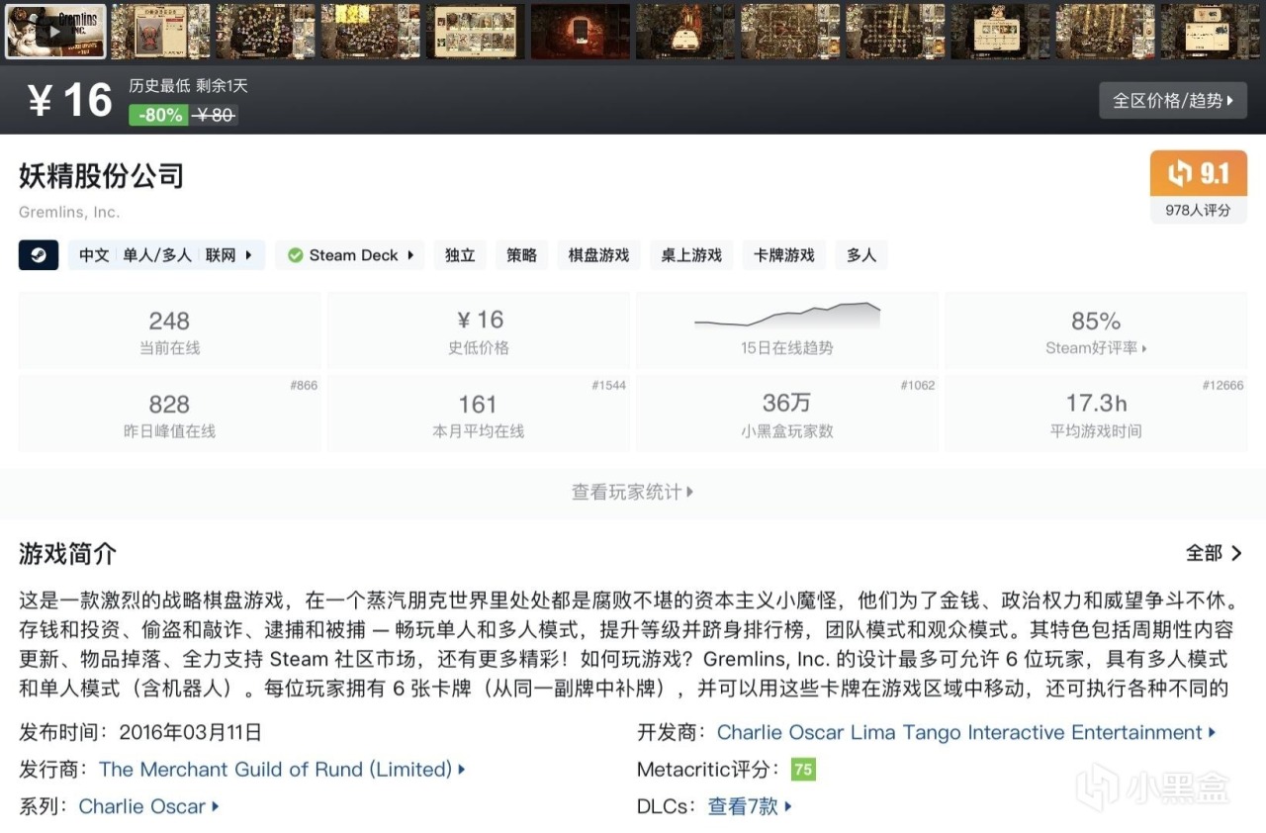
Task: Click the 161 本月平均在线 stat card
Action: coord(478,414)
